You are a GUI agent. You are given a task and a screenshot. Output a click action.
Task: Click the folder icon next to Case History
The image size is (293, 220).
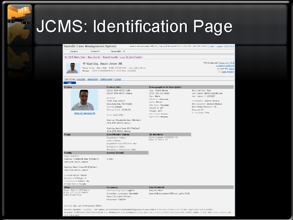(219, 72)
